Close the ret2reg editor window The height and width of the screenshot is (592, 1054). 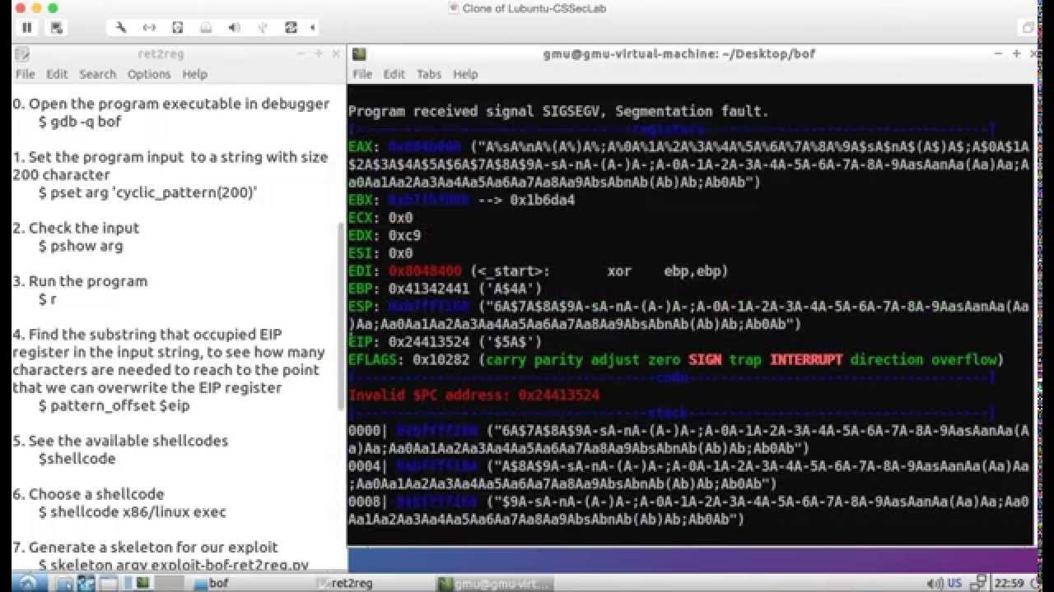[x=336, y=54]
